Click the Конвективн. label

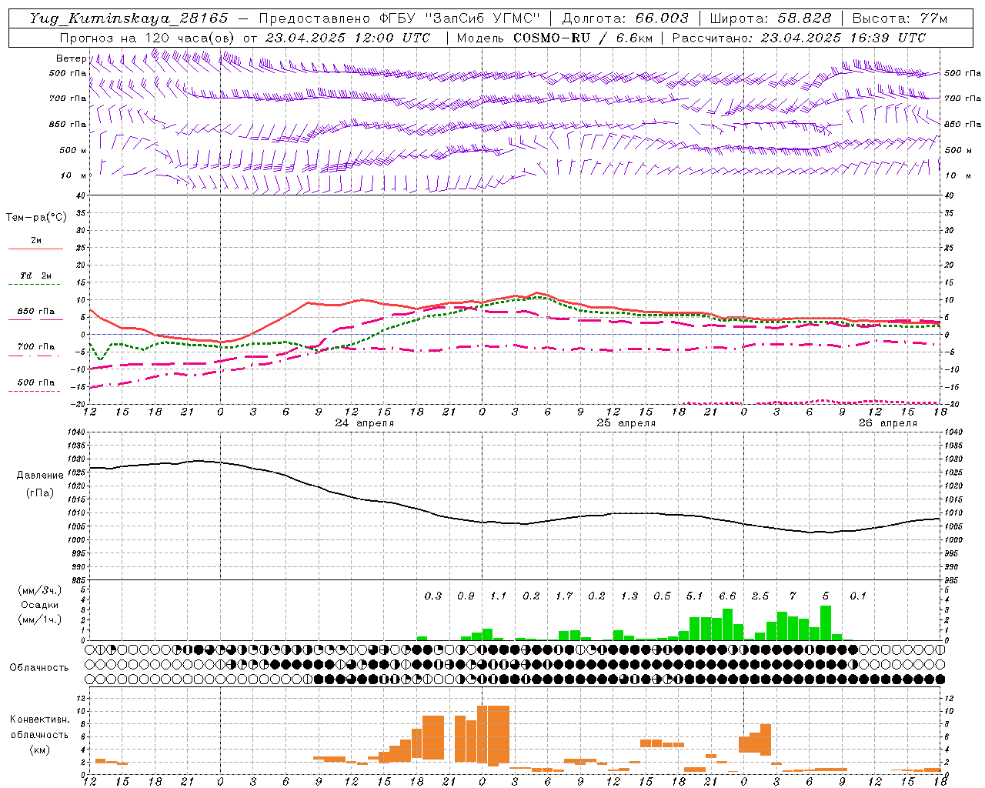39,720
